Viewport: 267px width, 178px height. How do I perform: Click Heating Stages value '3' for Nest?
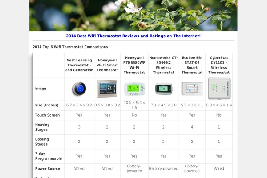pos(79,127)
